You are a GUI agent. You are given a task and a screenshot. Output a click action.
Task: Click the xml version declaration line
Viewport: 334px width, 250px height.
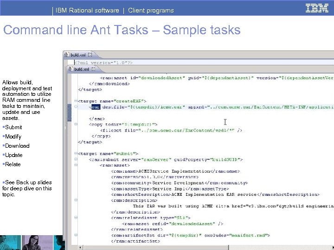pyautogui.click(x=103, y=62)
